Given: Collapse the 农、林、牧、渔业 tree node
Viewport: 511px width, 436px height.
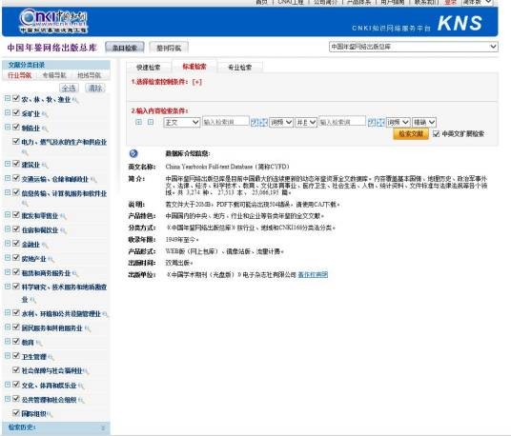Looking at the screenshot, I should (x=8, y=98).
